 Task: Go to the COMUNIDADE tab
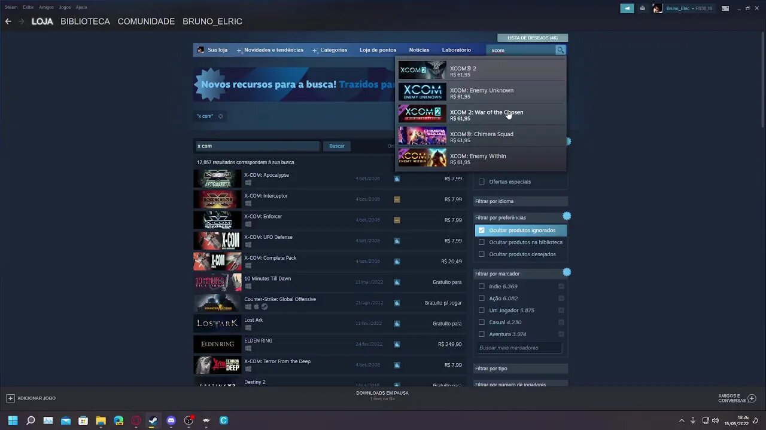[146, 21]
